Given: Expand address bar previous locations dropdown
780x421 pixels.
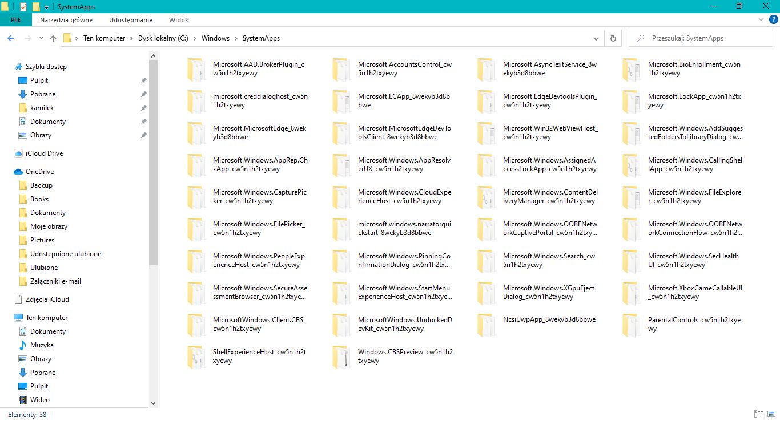Looking at the screenshot, I should (597, 38).
